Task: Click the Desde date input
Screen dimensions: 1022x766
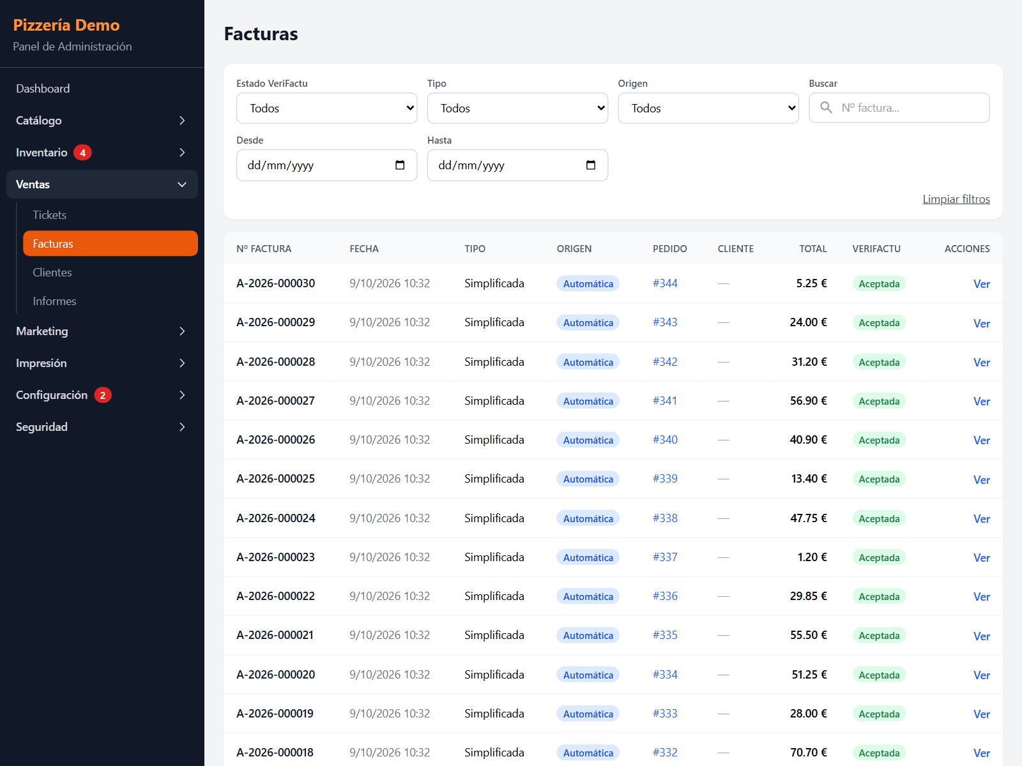Action: point(326,165)
